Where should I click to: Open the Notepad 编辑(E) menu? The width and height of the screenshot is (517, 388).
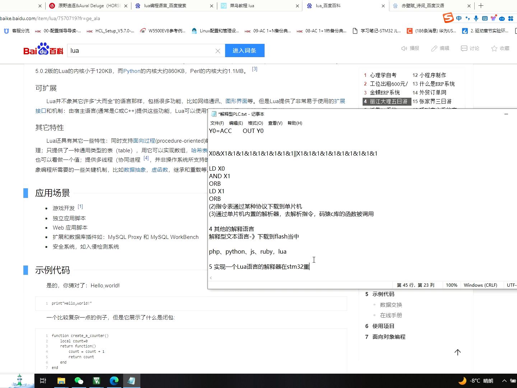236,123
